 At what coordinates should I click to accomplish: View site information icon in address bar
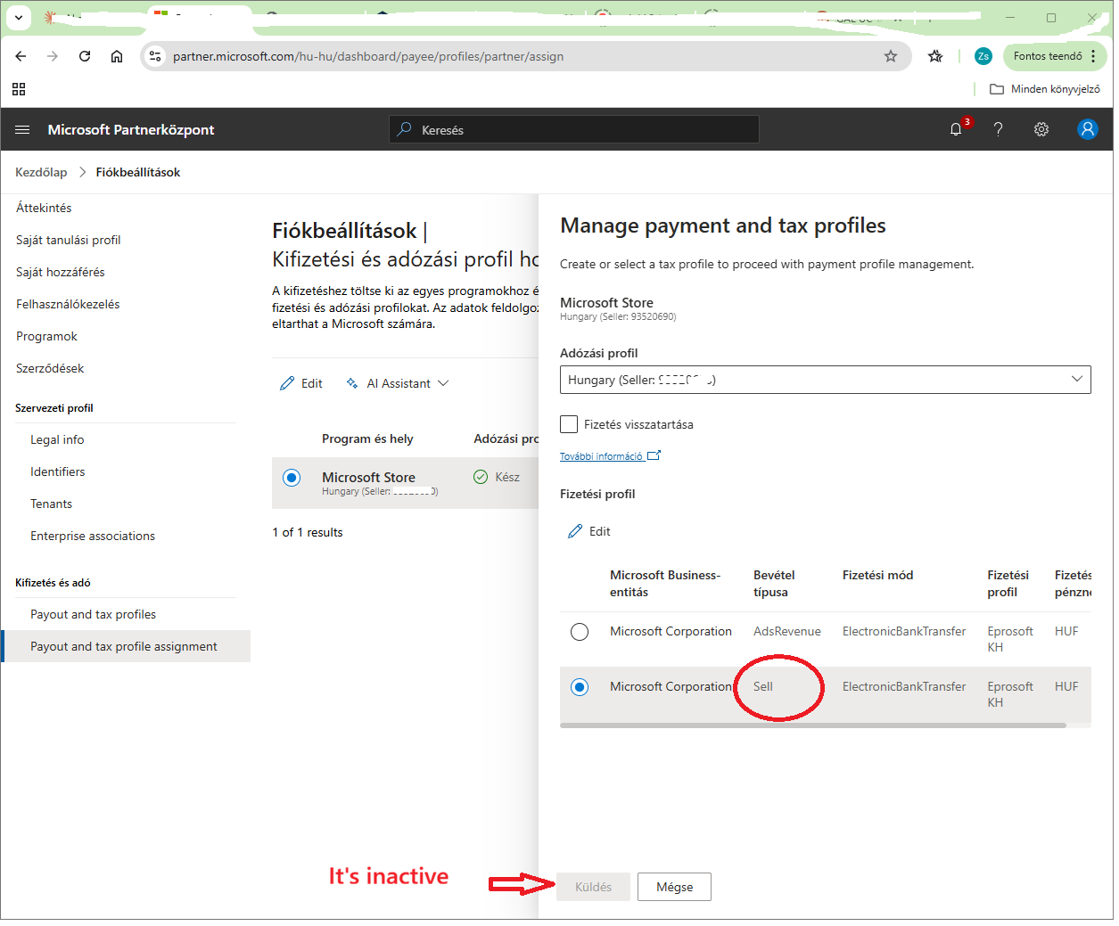coord(155,56)
